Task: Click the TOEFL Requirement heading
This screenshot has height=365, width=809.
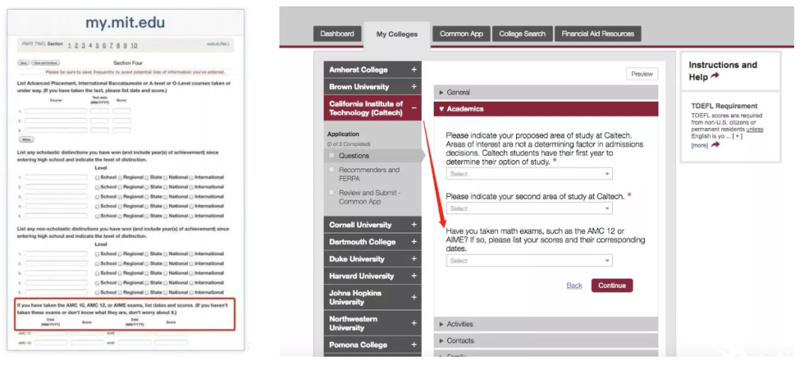Action: coord(724,106)
